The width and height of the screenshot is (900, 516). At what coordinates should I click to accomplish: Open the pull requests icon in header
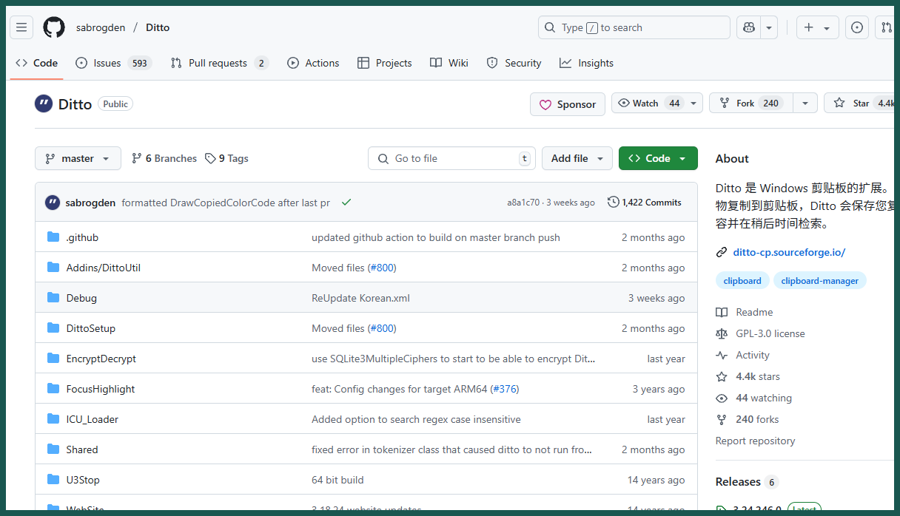[886, 27]
